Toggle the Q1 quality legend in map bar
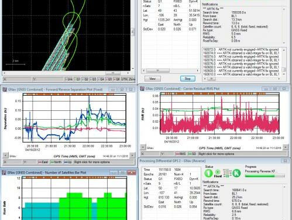 (77, 79)
